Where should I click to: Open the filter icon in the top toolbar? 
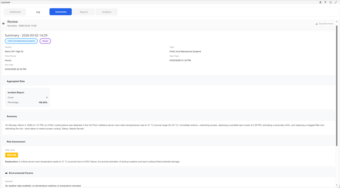(x=325, y=2)
